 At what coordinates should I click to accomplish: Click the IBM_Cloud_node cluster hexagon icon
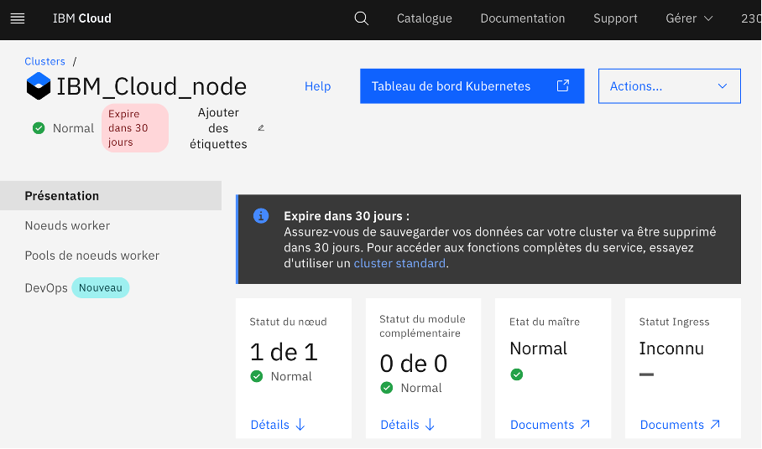coord(39,85)
